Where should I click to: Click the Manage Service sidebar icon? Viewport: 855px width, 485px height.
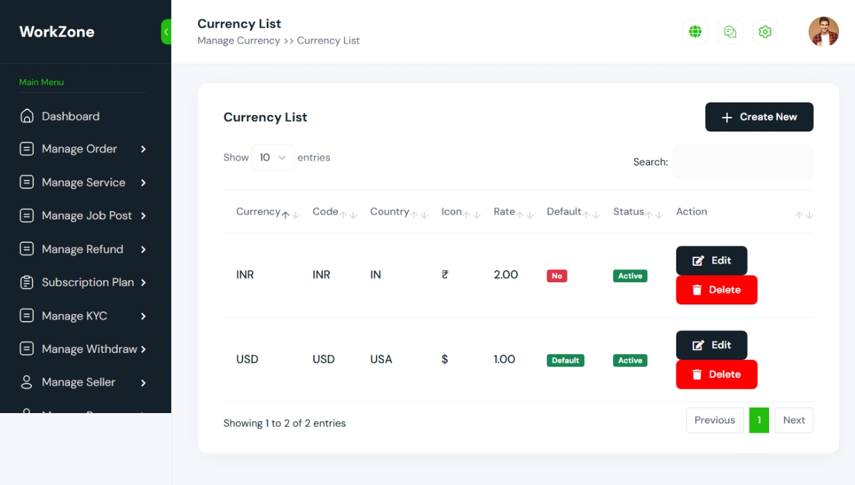[x=27, y=183]
